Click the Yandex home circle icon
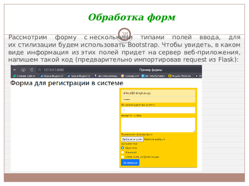249x186 pixels. click(x=23, y=70)
